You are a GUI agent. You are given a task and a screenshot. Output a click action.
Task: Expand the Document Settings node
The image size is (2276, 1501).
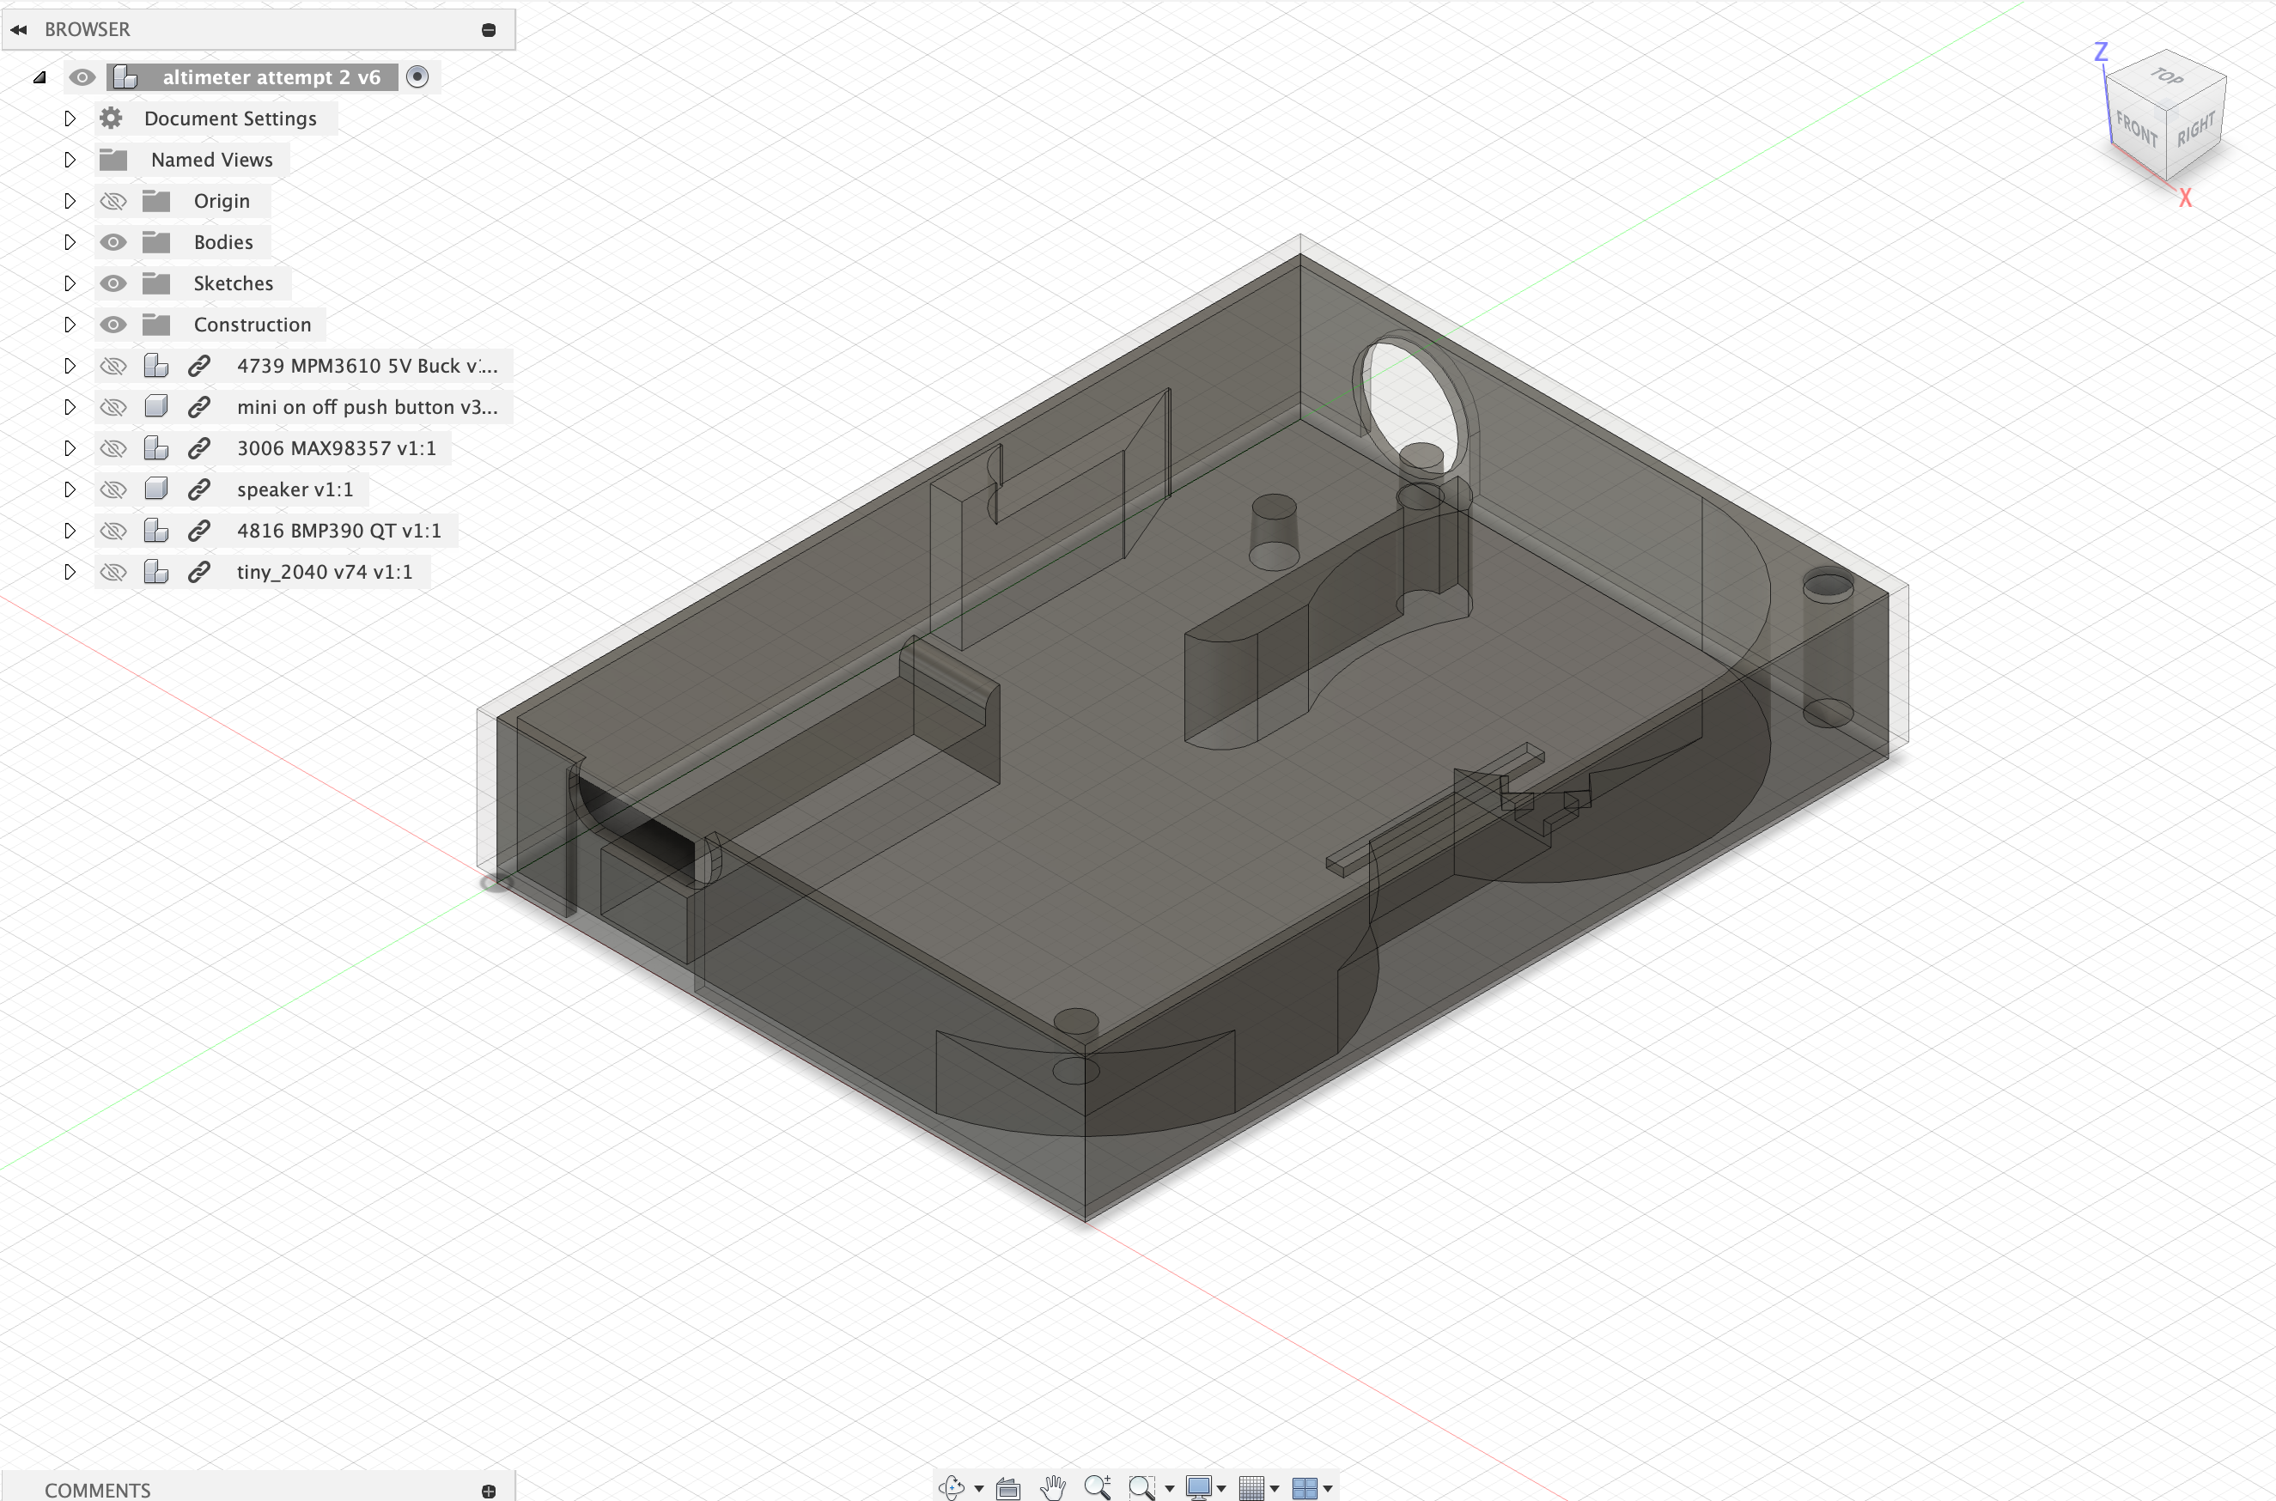(x=69, y=118)
